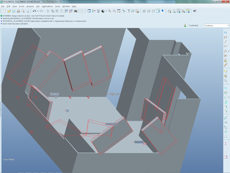Viewport: 230px width, 173px height.
Task: Toggle datum points display on/off
Action: (x=179, y=11)
